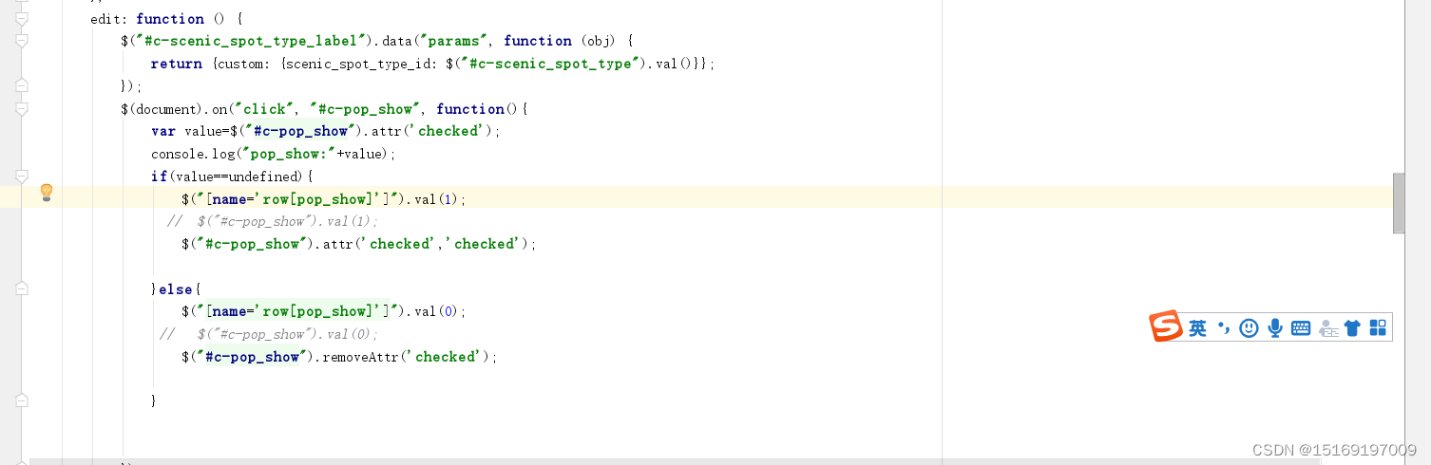Click the "params" string literal

(455, 41)
